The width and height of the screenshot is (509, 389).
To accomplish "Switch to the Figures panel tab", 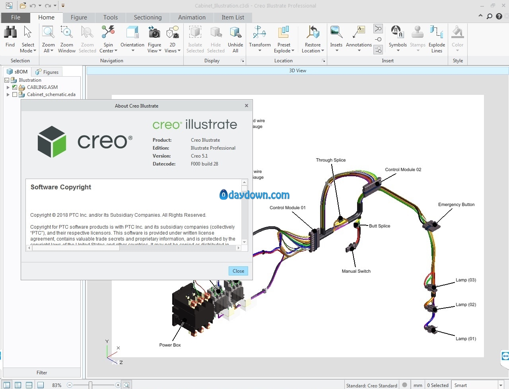I will click(47, 72).
